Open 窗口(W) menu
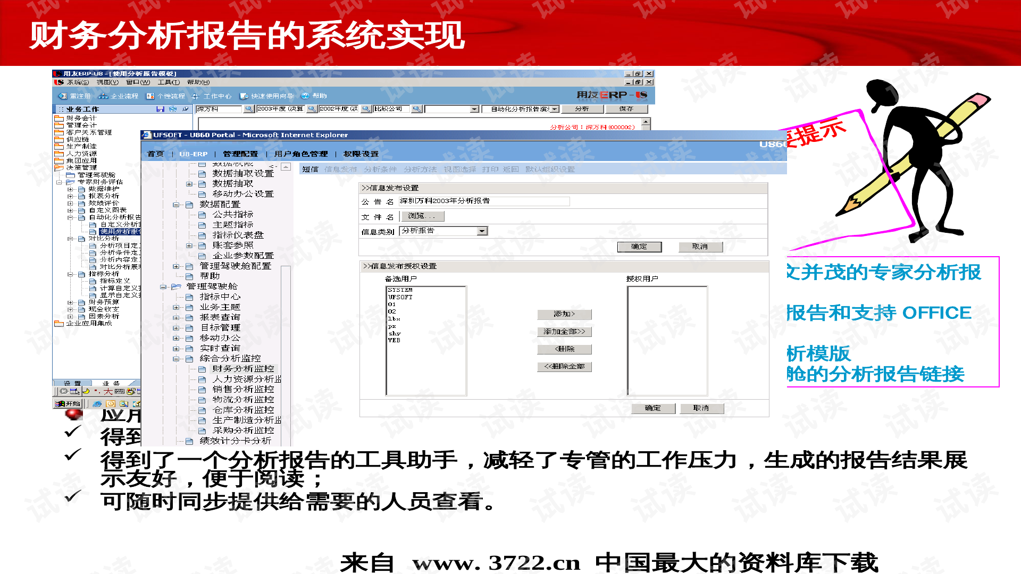The width and height of the screenshot is (1021, 574). (138, 82)
